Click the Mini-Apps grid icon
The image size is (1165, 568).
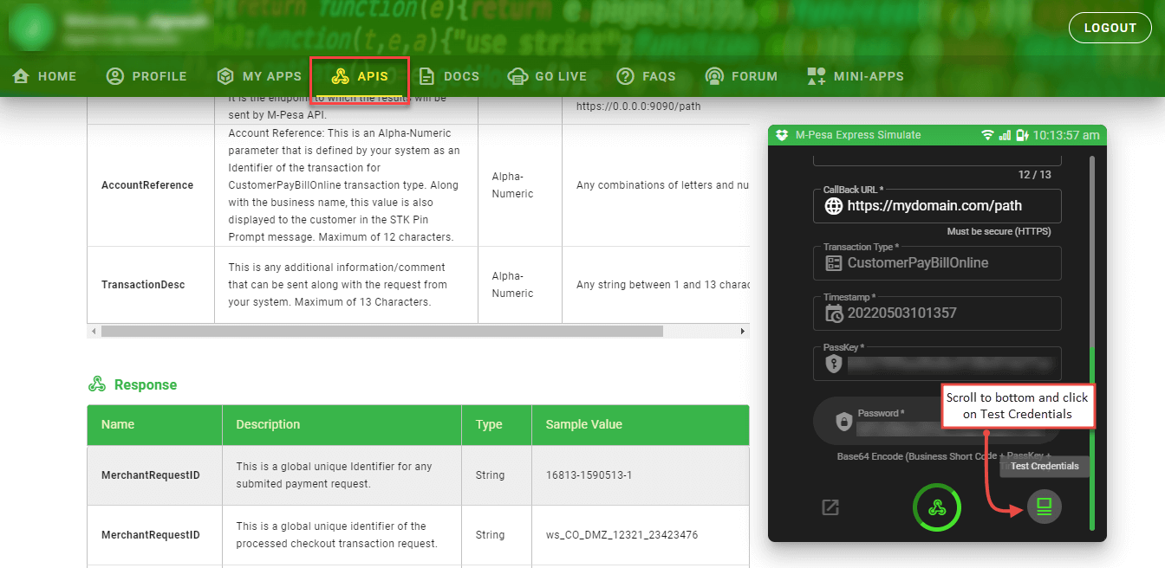[816, 76]
